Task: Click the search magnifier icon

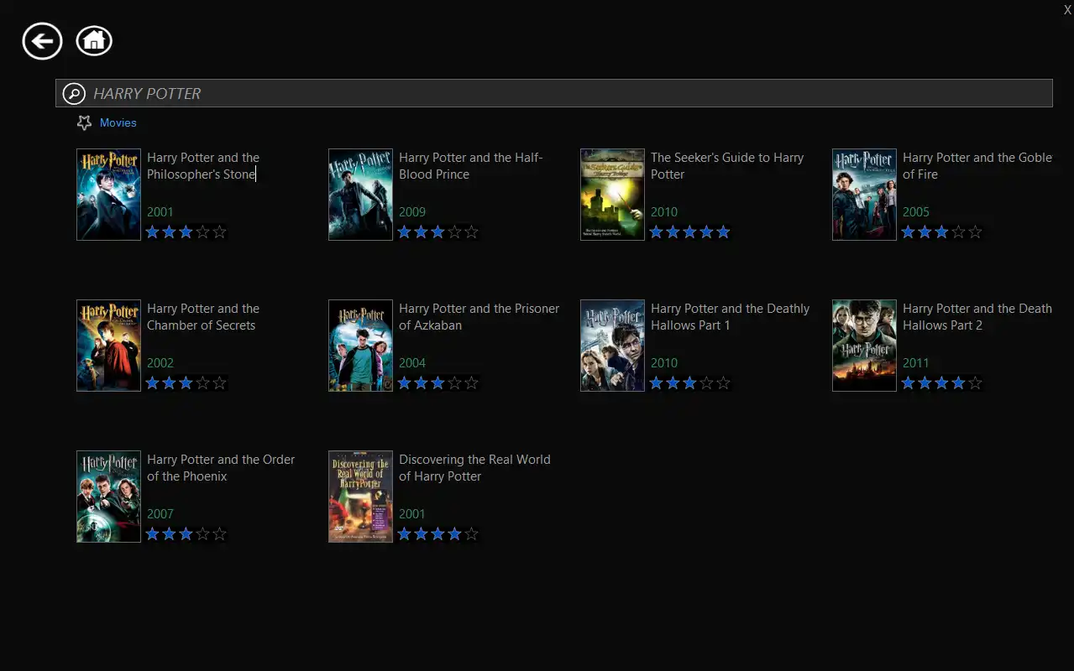Action: 74,94
